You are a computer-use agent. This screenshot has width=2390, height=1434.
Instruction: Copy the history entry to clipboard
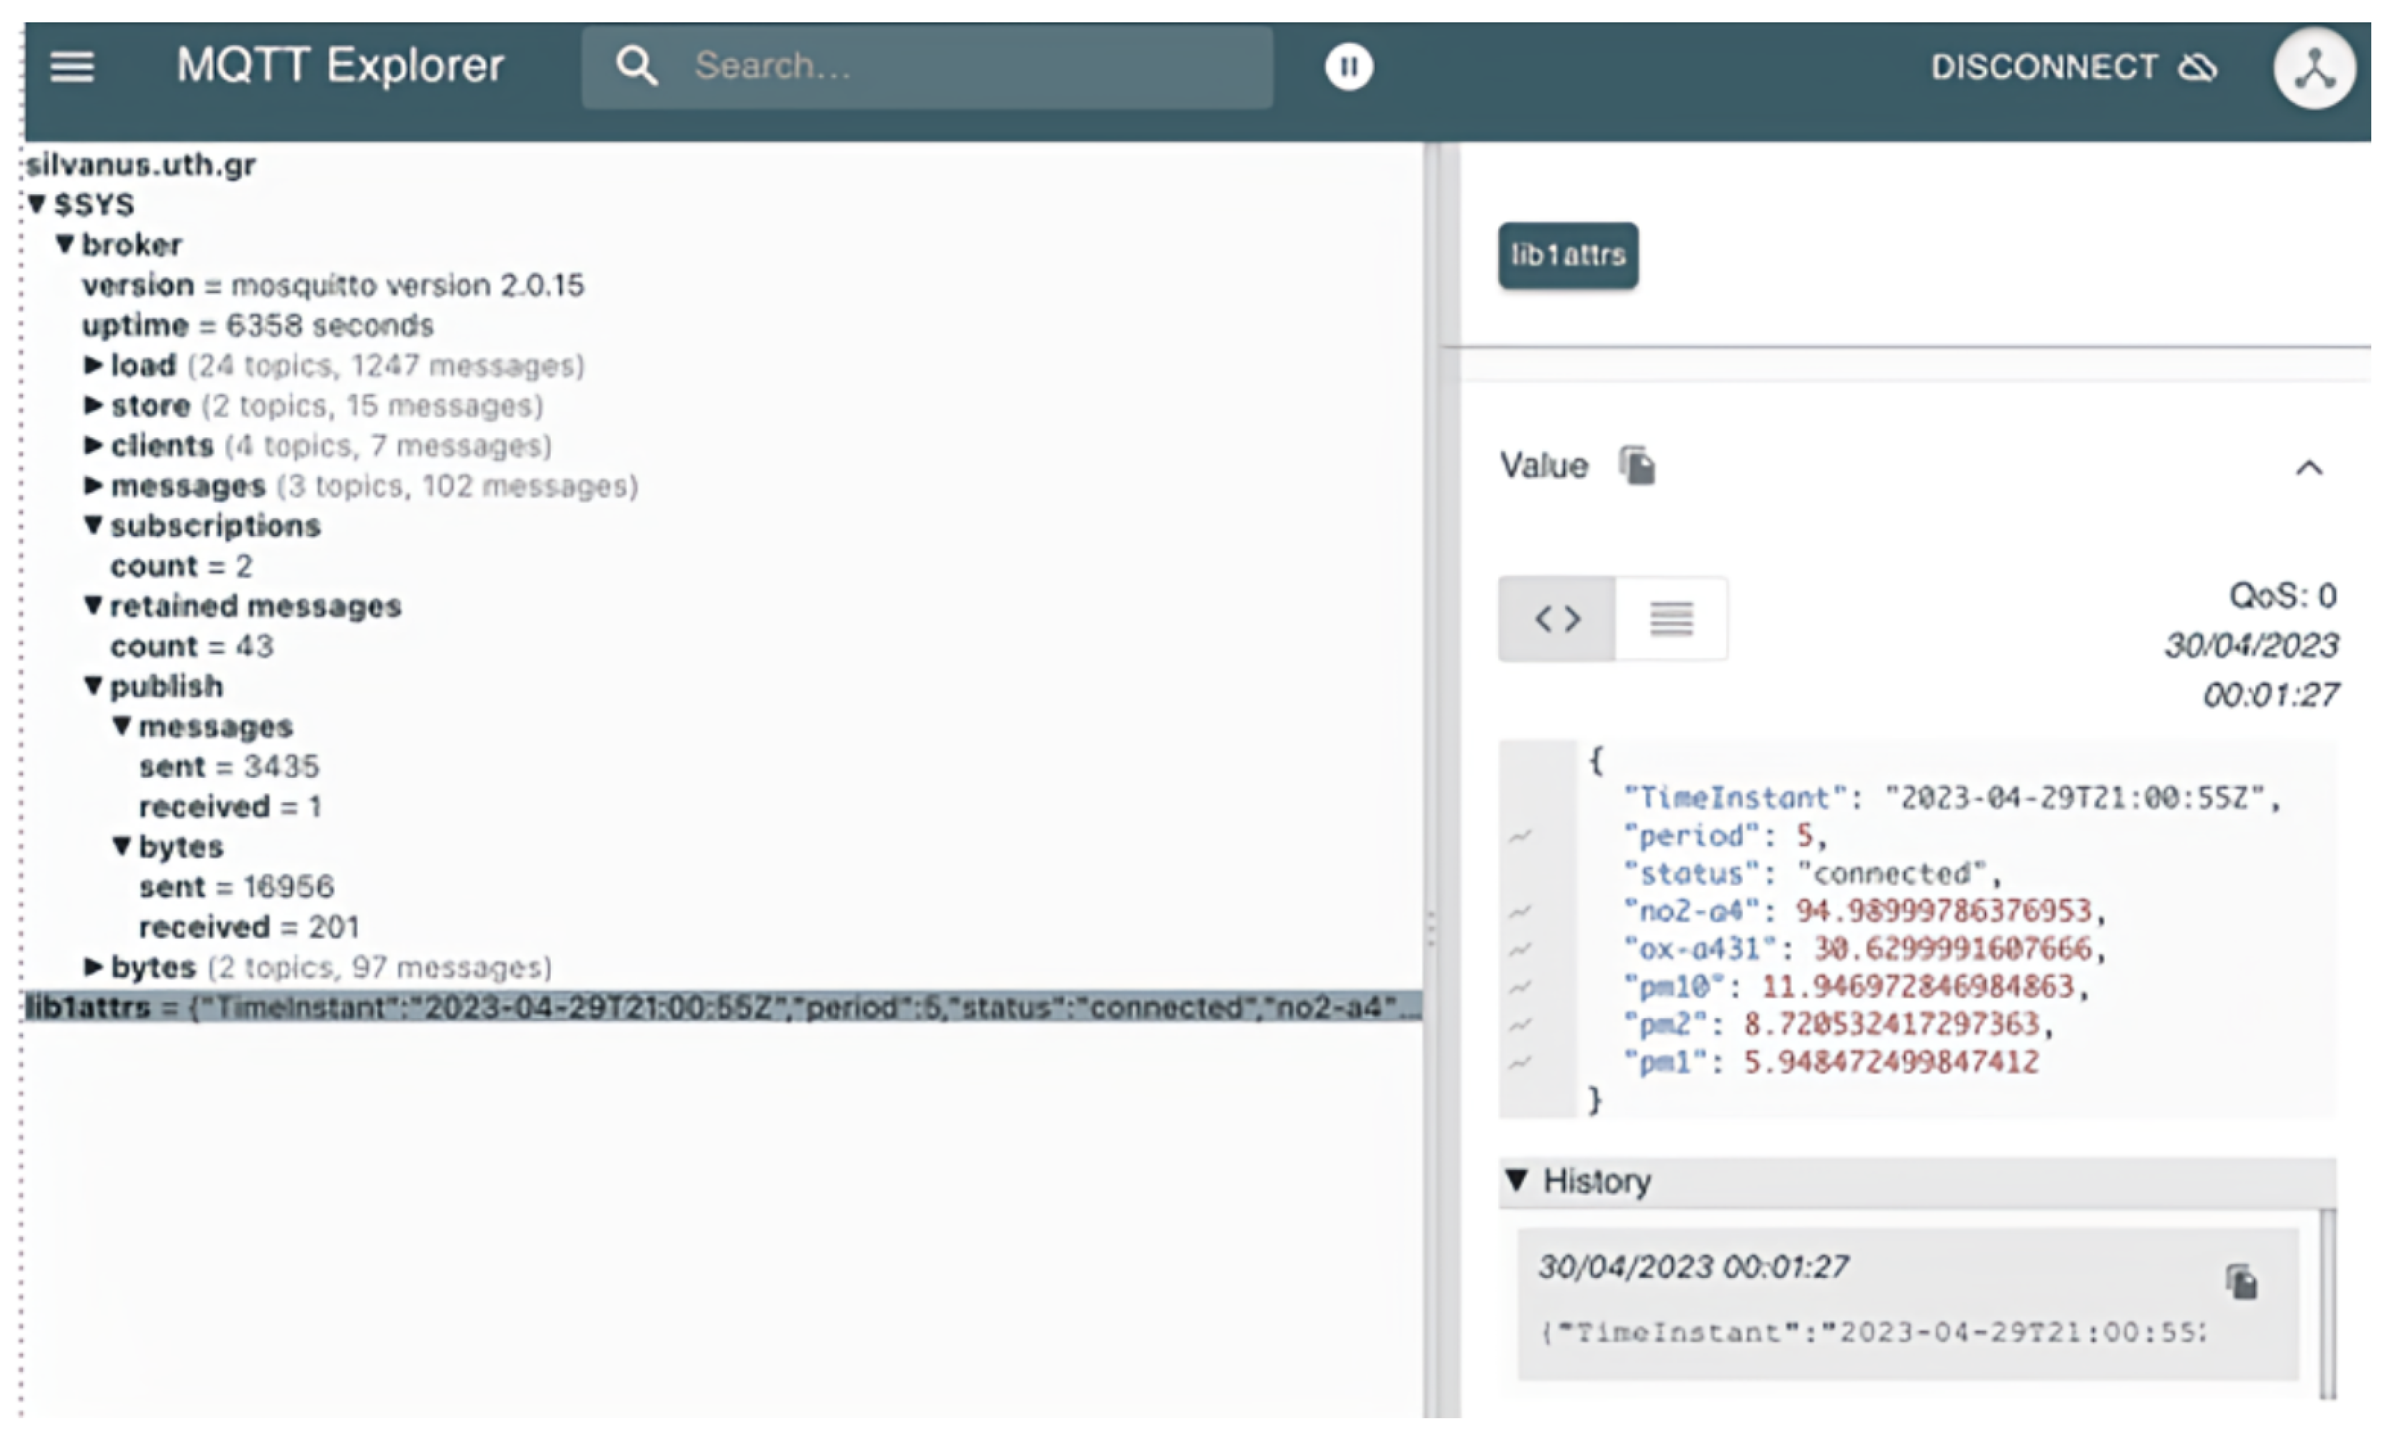pos(2241,1282)
